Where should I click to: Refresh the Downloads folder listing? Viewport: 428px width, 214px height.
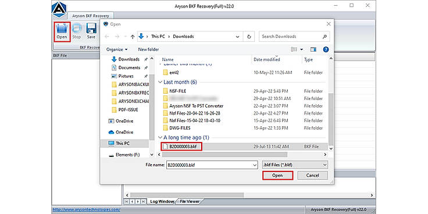(x=249, y=37)
